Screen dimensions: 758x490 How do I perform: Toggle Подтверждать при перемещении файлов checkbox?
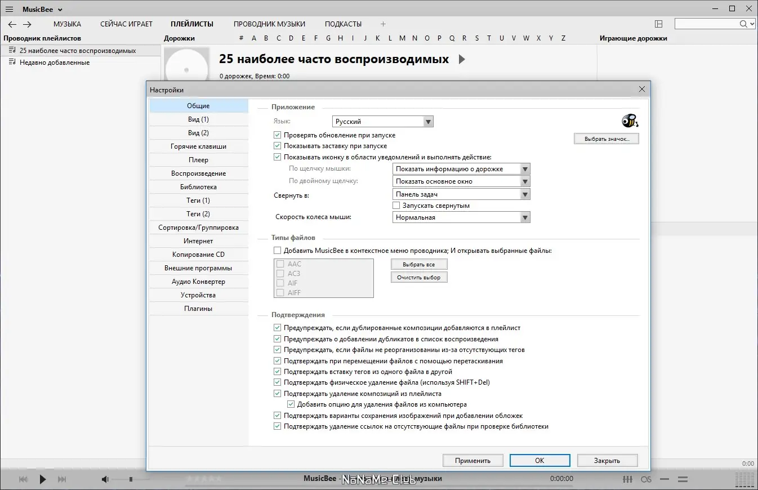(x=277, y=361)
